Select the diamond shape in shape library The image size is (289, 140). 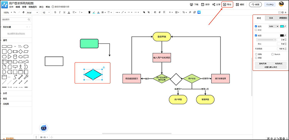pyautogui.click(x=21, y=51)
